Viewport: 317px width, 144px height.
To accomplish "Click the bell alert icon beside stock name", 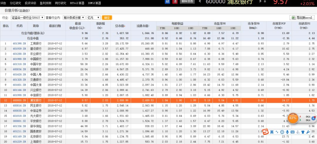I will click(x=265, y=2).
